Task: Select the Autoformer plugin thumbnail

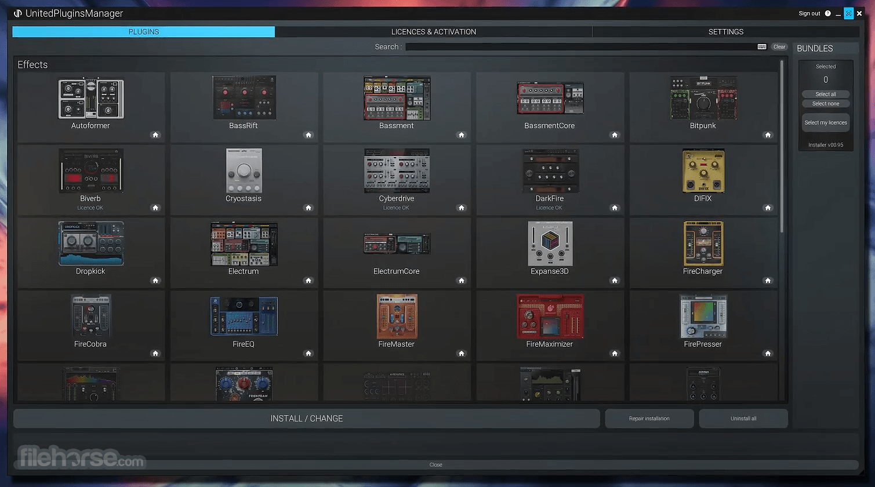Action: coord(91,98)
